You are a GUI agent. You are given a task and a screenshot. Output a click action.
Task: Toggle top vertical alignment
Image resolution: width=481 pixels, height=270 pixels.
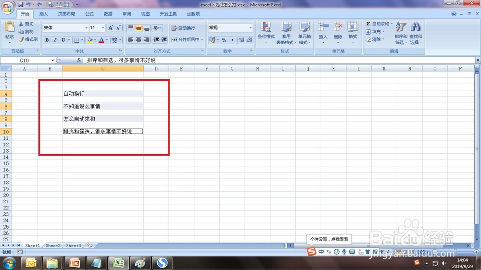pos(130,28)
